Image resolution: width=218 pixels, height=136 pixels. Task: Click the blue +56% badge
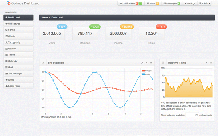[x=62, y=26]
